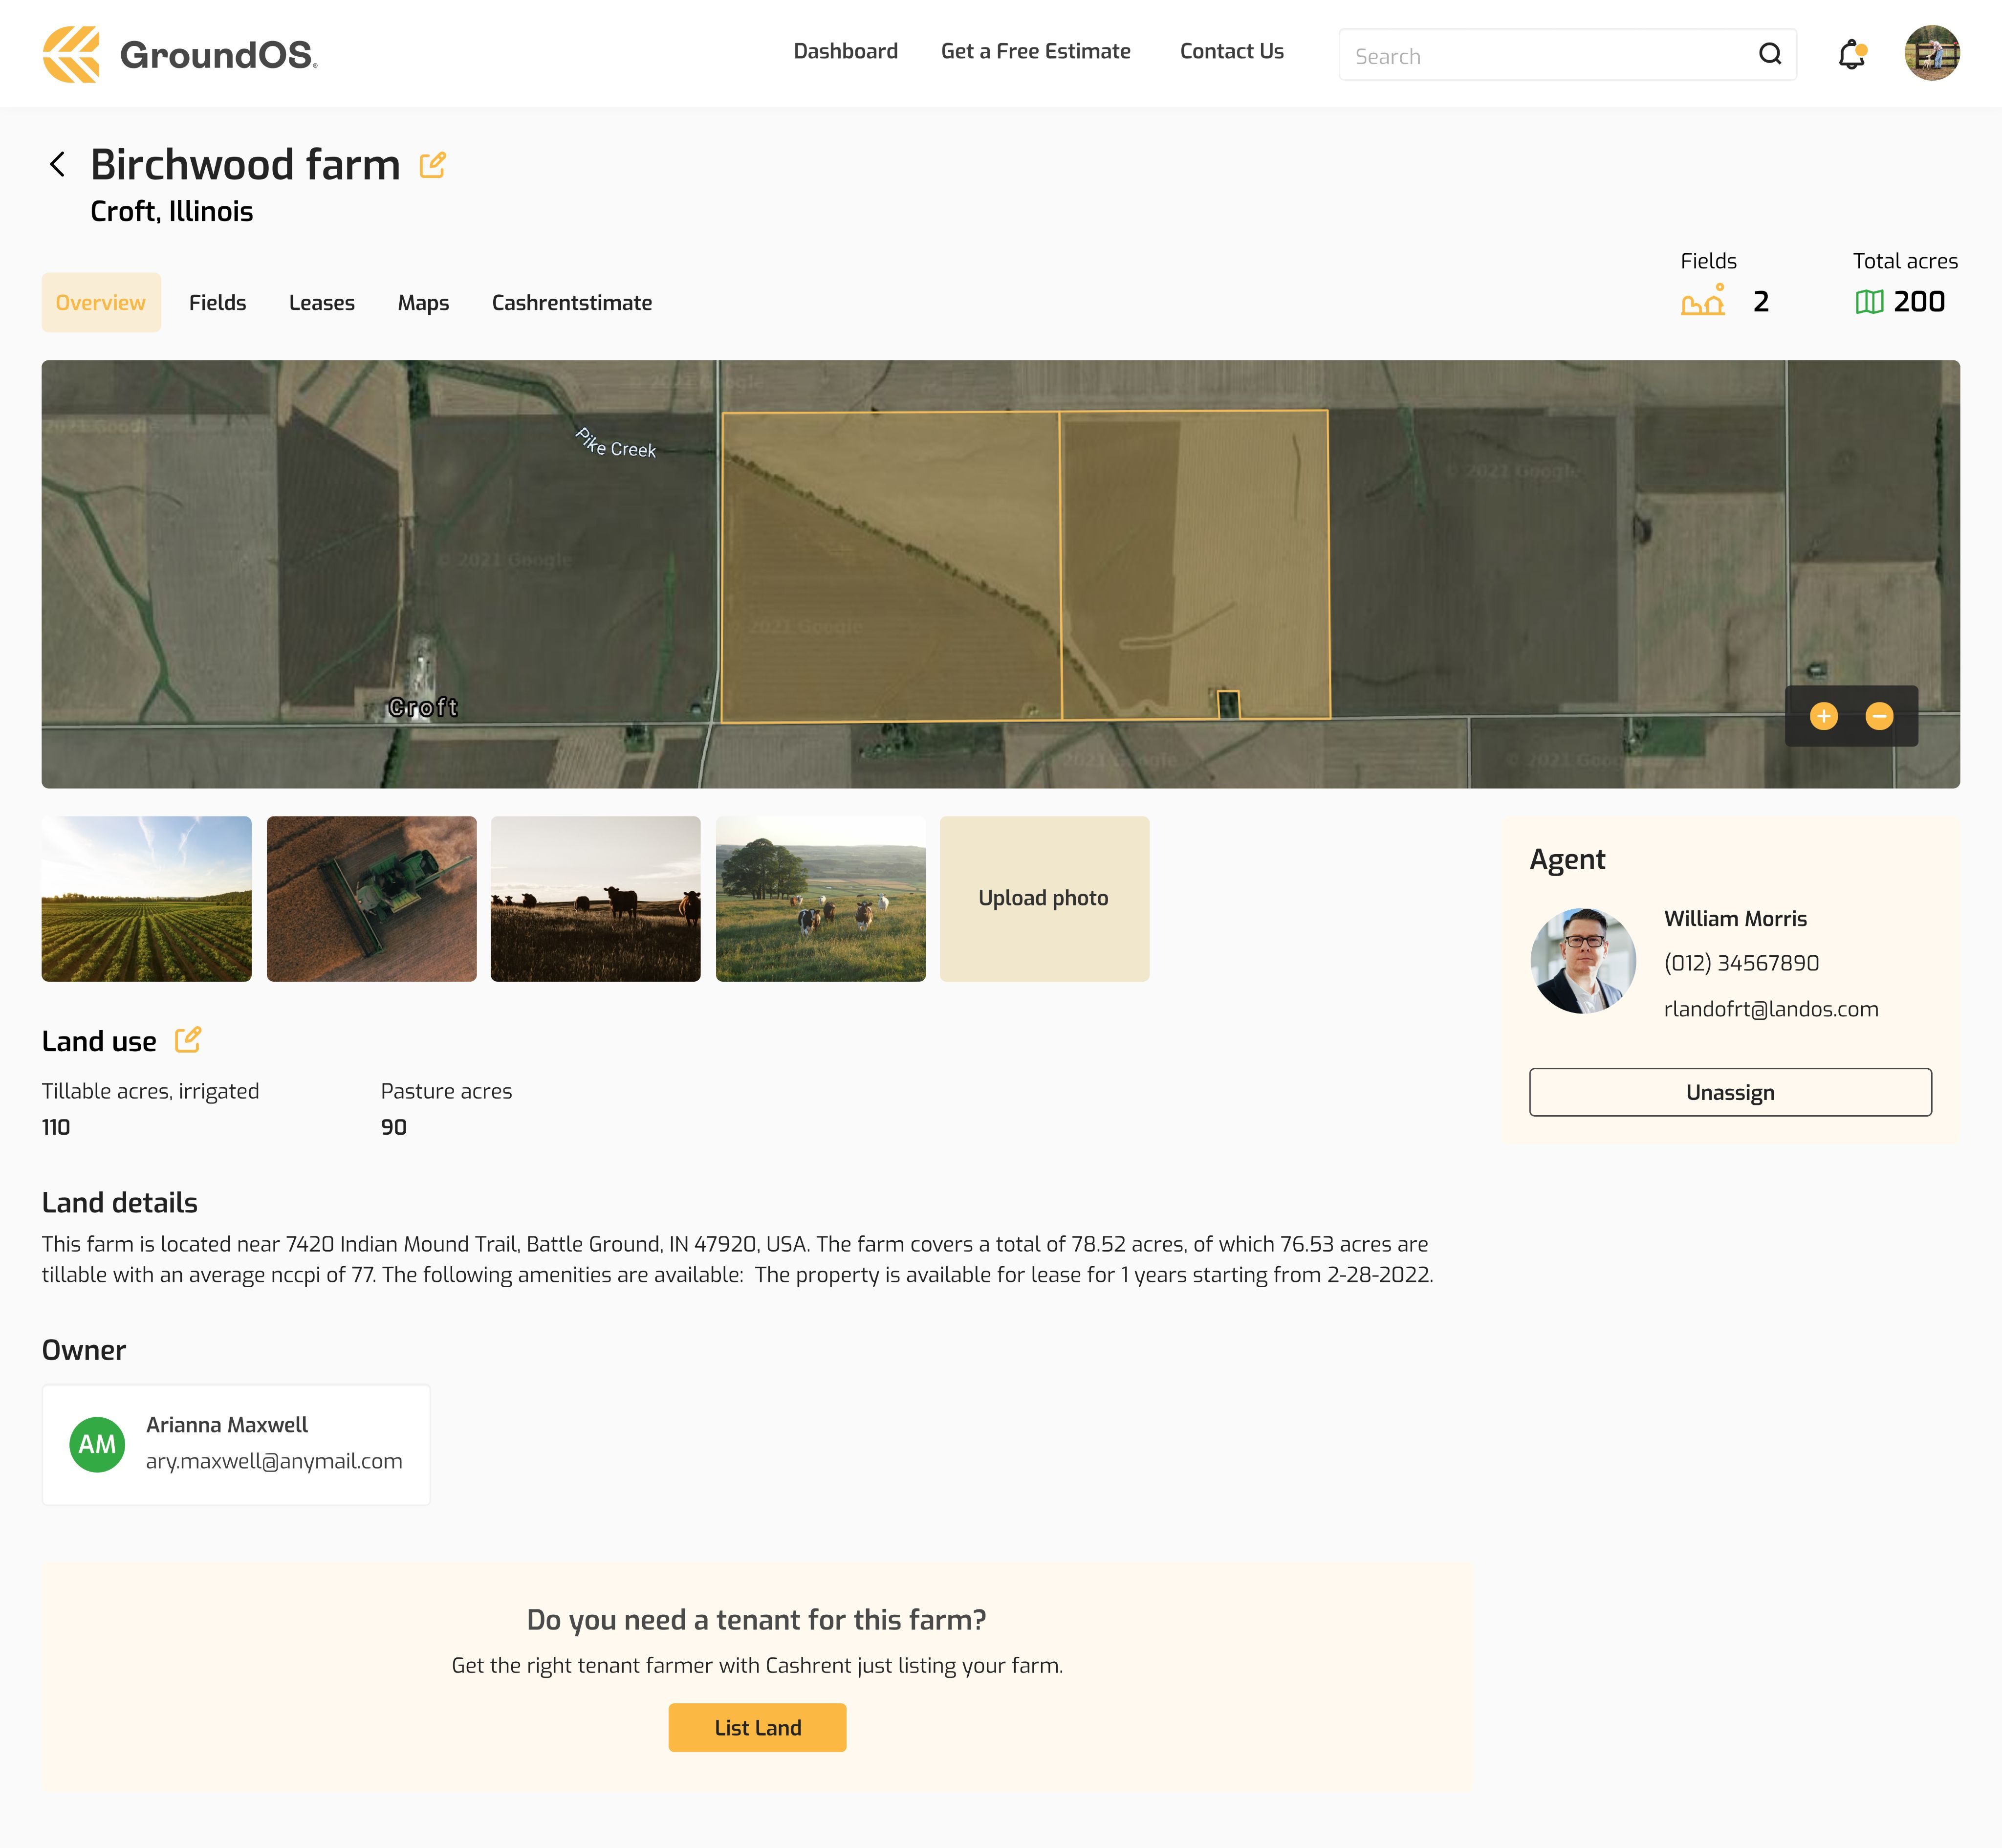Screen dimensions: 2002x1848
Task: Edit the Birchwood farm name
Action: tap(433, 165)
